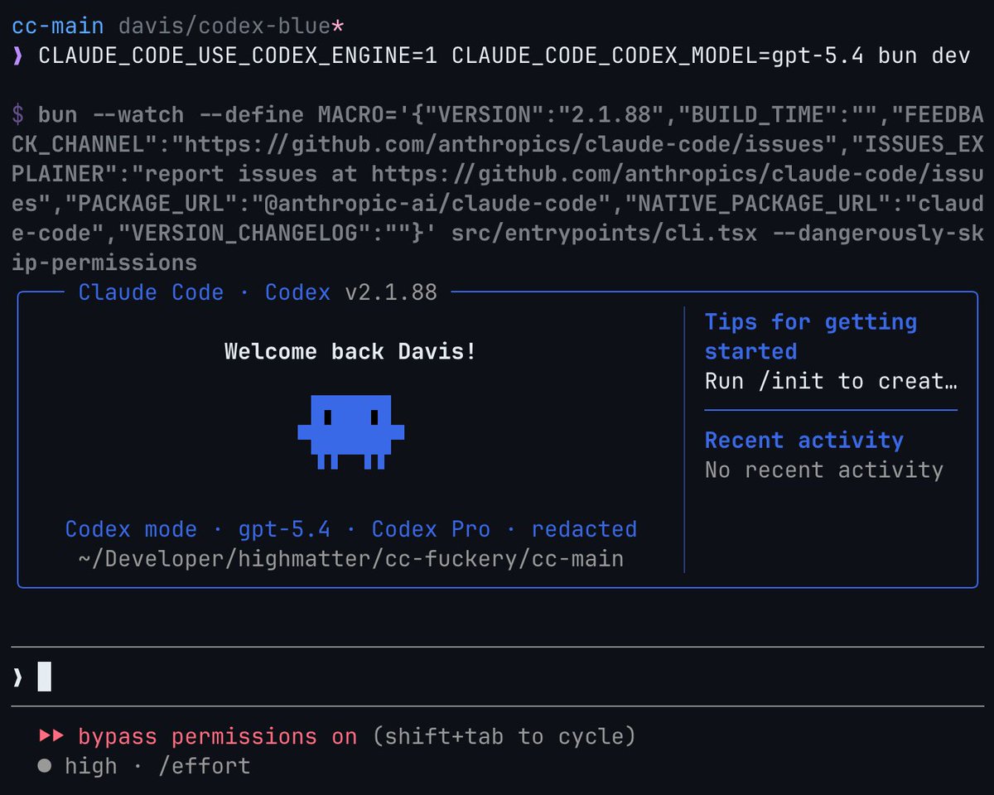This screenshot has height=795, width=994.
Task: Click the red double-arrow bypass indicator
Action: click(52, 736)
